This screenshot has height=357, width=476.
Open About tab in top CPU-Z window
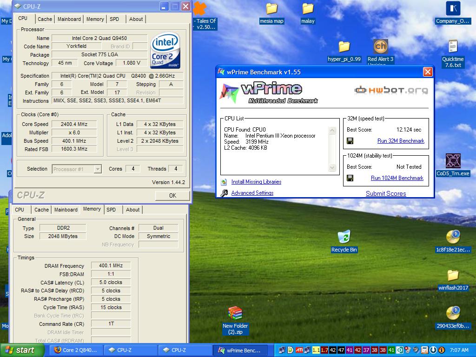tap(136, 19)
